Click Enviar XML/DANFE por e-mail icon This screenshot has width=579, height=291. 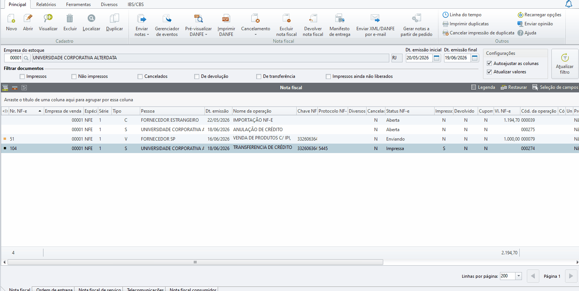pyautogui.click(x=375, y=19)
